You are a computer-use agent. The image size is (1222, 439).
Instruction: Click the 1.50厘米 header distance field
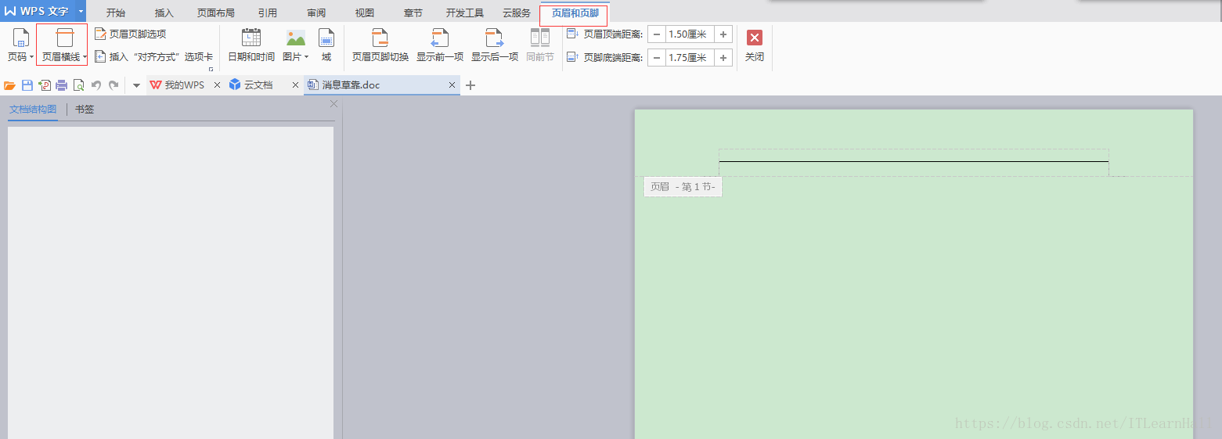pyautogui.click(x=690, y=34)
